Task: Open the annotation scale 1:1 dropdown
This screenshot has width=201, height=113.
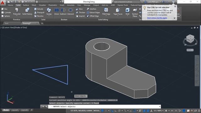Action: coord(159,110)
